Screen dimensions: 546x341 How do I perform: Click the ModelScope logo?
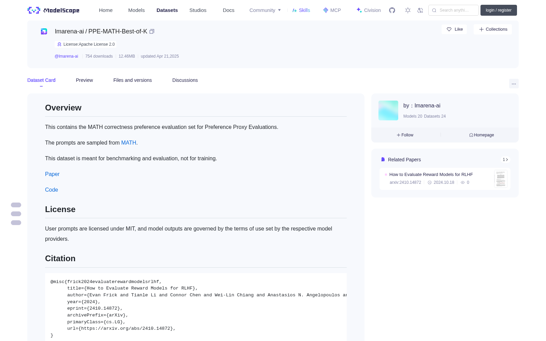click(53, 10)
